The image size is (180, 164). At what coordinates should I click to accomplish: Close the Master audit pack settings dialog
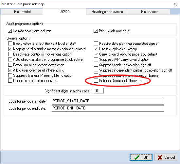tap(175, 4)
